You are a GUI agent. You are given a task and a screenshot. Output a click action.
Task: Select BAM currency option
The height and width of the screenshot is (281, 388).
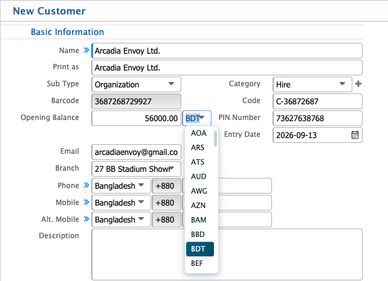[x=199, y=219]
